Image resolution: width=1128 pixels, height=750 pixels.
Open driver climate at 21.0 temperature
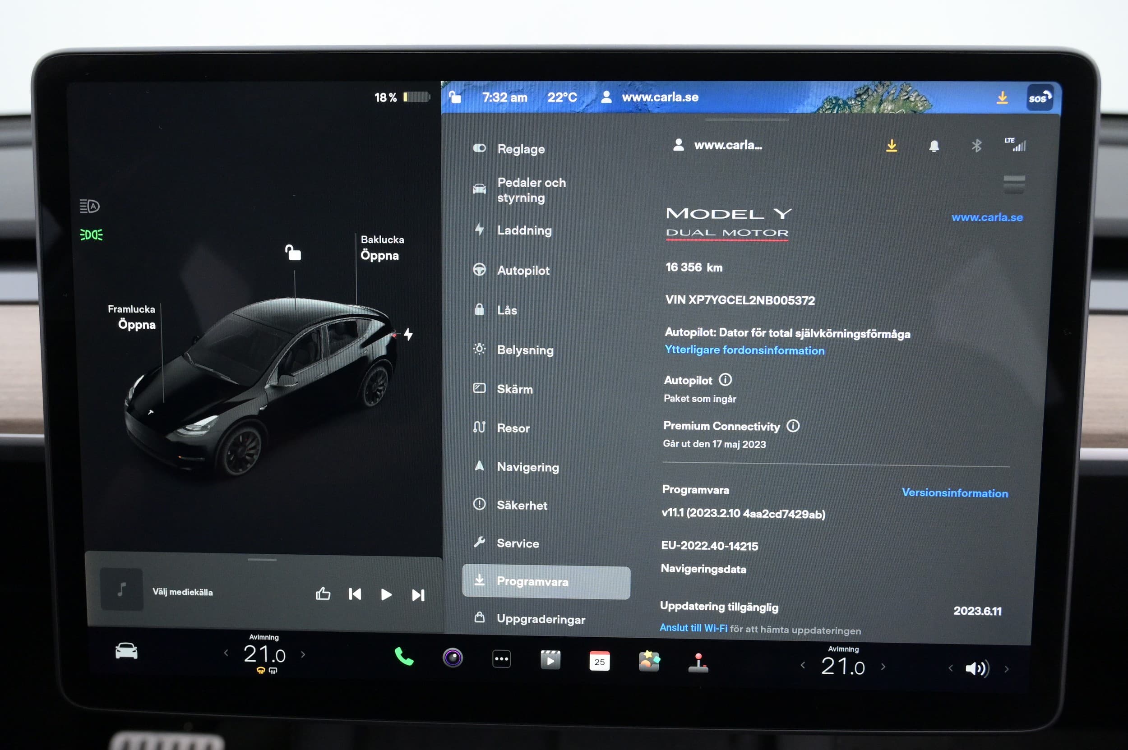264,654
